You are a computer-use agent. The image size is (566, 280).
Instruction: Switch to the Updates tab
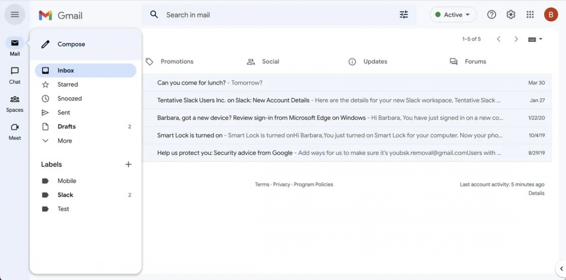pyautogui.click(x=368, y=61)
